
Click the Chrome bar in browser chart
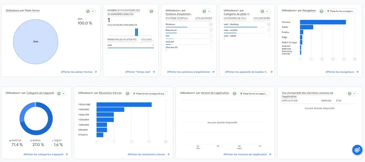click(323, 22)
